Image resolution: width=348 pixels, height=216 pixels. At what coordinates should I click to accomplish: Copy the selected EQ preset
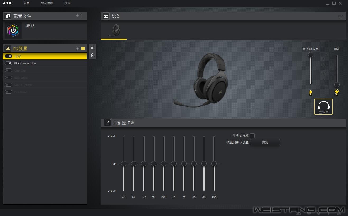pos(92,48)
